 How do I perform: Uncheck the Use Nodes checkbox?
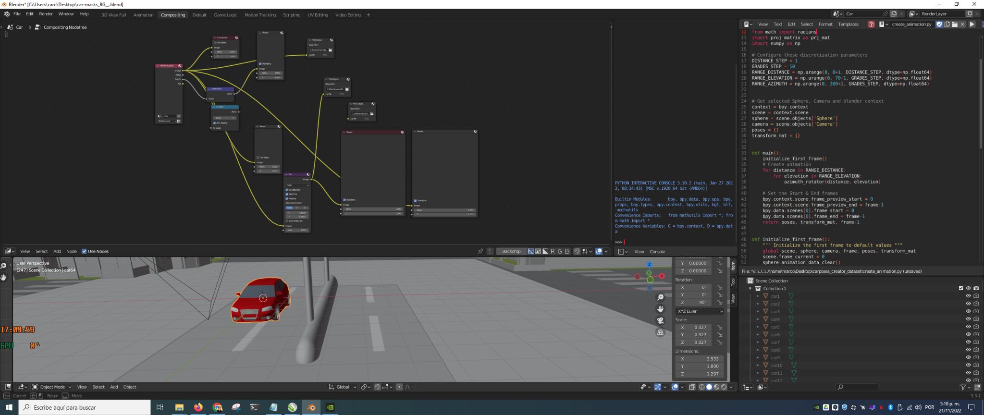click(x=84, y=251)
